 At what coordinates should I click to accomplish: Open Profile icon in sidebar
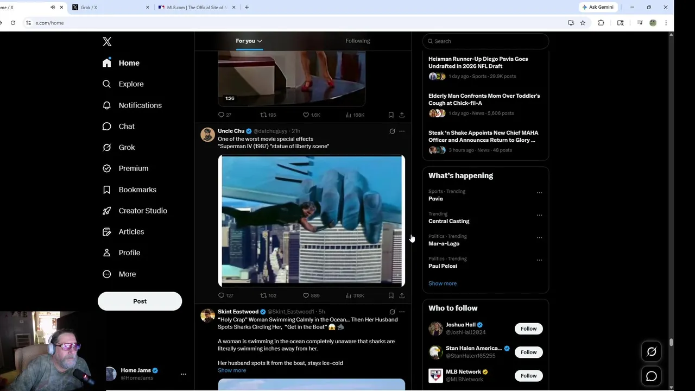tap(107, 253)
